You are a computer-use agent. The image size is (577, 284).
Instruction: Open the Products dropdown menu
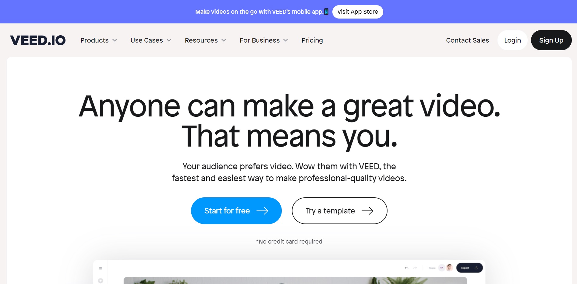[x=98, y=40]
